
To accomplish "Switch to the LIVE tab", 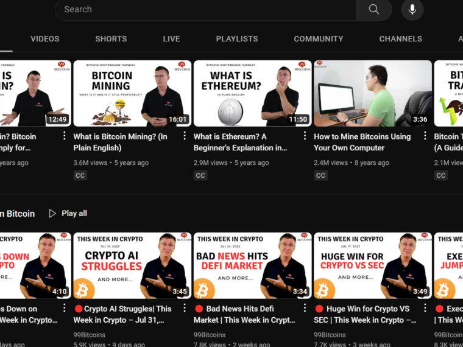I will tap(171, 38).
